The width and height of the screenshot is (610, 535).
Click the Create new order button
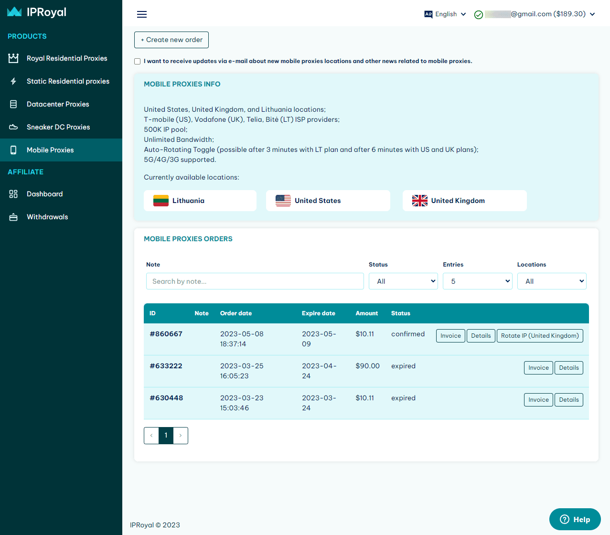(171, 40)
